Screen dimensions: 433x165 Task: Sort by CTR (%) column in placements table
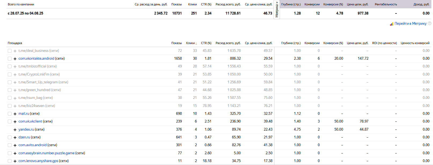click(206, 43)
